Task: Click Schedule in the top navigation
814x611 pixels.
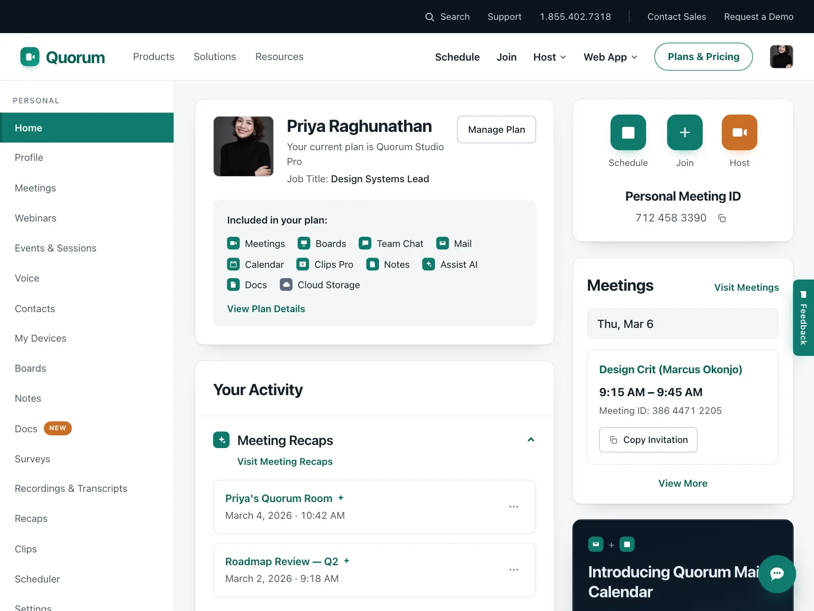Action: (457, 57)
